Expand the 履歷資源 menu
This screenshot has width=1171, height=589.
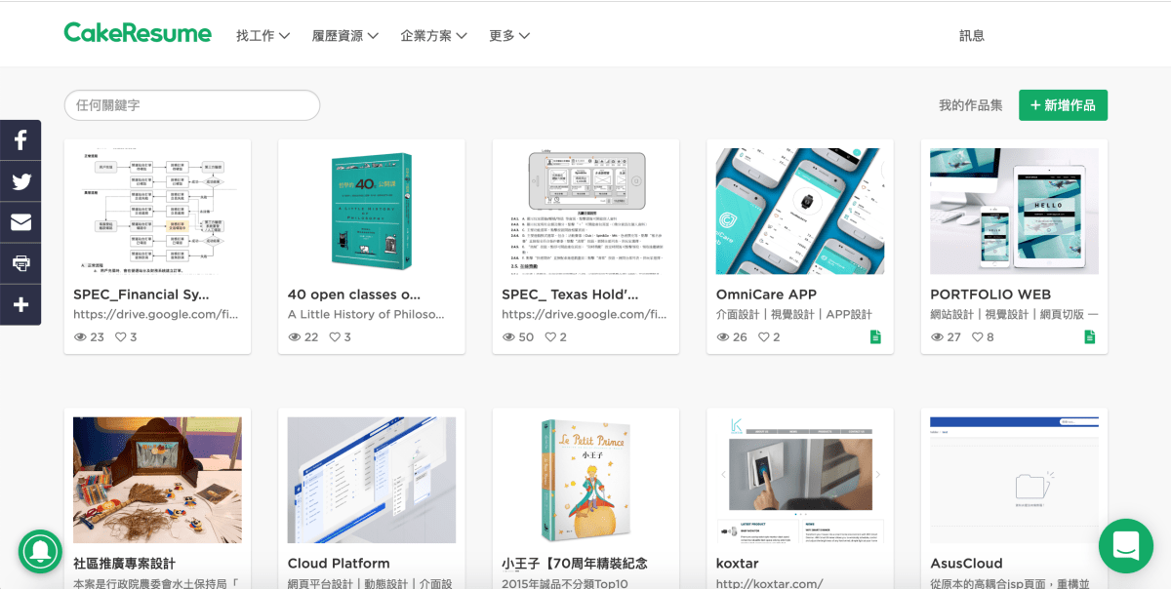coord(345,36)
